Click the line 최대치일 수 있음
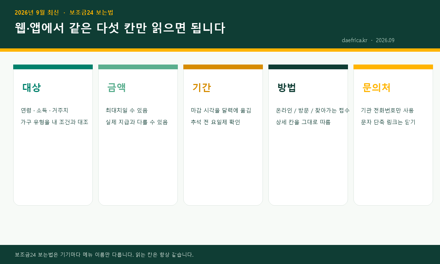The image size is (440, 264). [x=126, y=110]
